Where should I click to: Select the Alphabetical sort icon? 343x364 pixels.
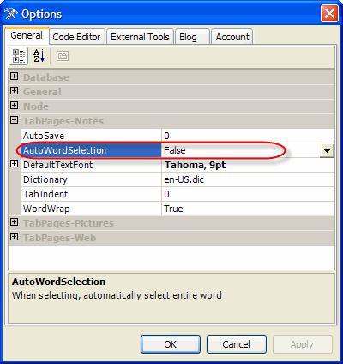39,56
